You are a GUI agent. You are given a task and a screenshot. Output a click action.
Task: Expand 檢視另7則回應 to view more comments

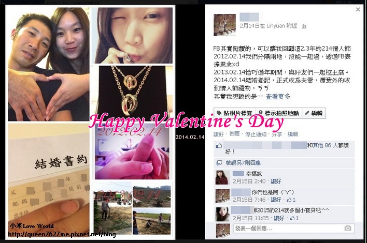pos(243,163)
